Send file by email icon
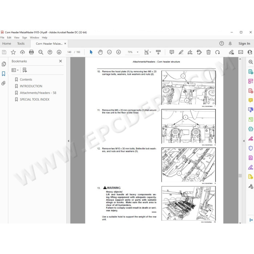This screenshot has width=254, height=254. point(241,52)
